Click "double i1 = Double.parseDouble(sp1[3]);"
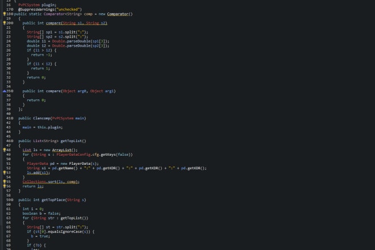 pyautogui.click(x=68, y=41)
